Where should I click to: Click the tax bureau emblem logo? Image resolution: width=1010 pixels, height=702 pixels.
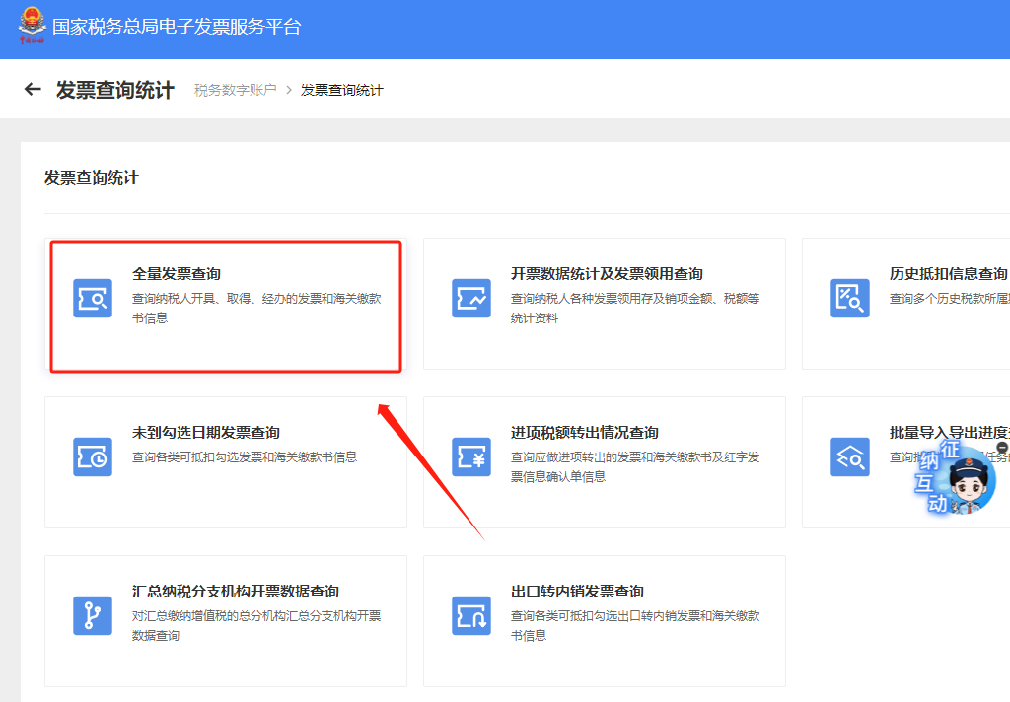[32, 26]
